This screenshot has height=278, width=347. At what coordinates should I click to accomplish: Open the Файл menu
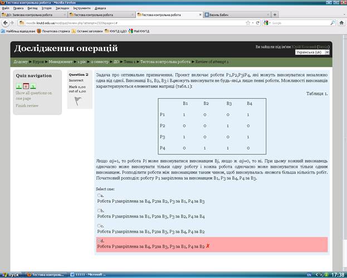6,8
